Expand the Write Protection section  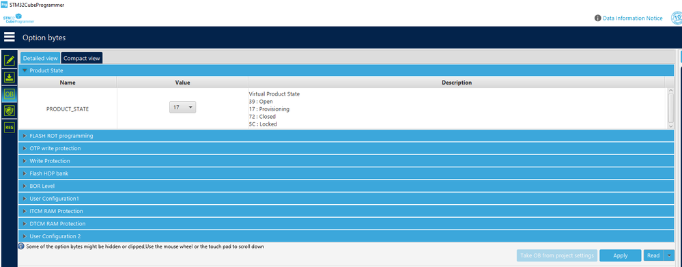346,161
